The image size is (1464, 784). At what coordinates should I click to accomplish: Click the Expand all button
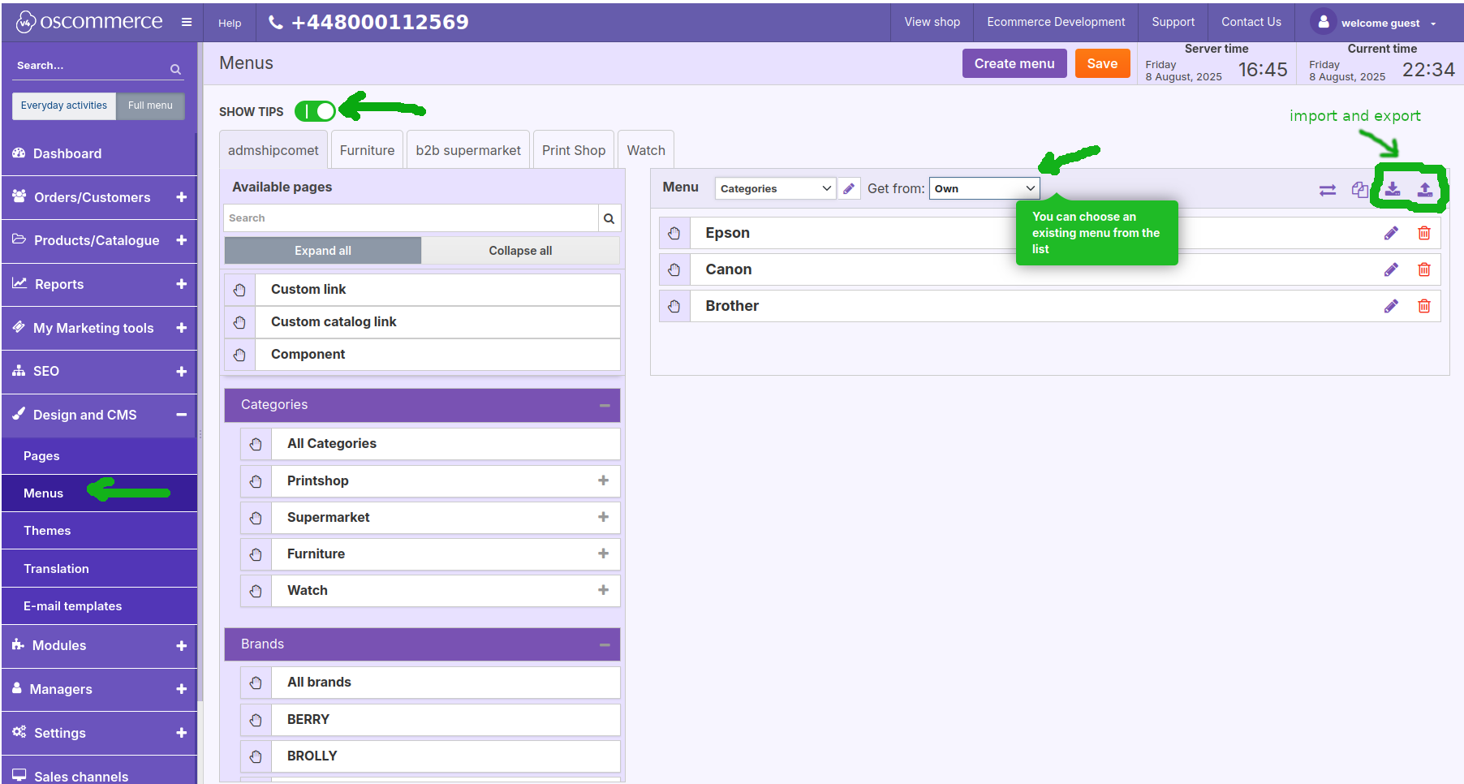pos(323,251)
